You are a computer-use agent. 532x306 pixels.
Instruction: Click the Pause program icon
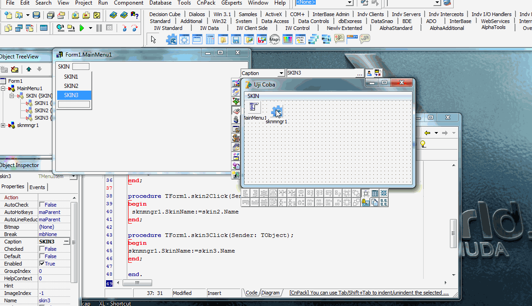99,28
